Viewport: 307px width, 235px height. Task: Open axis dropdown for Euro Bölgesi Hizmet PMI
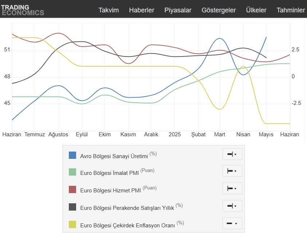pyautogui.click(x=232, y=188)
